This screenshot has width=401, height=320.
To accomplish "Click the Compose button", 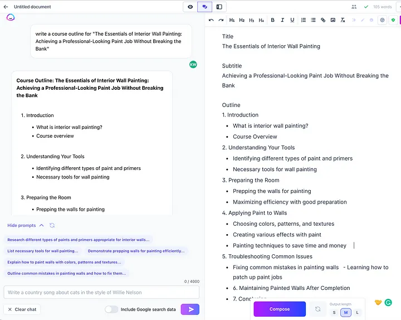I will pos(280,309).
